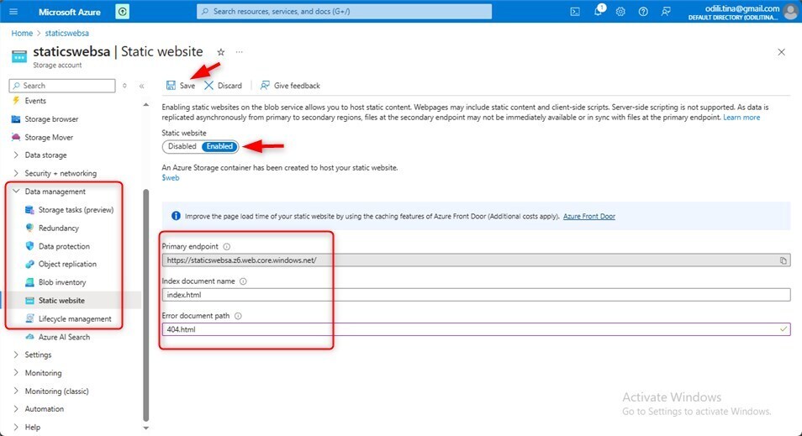Click the Discard X icon
Viewport: 802px width, 436px height.
(x=208, y=86)
